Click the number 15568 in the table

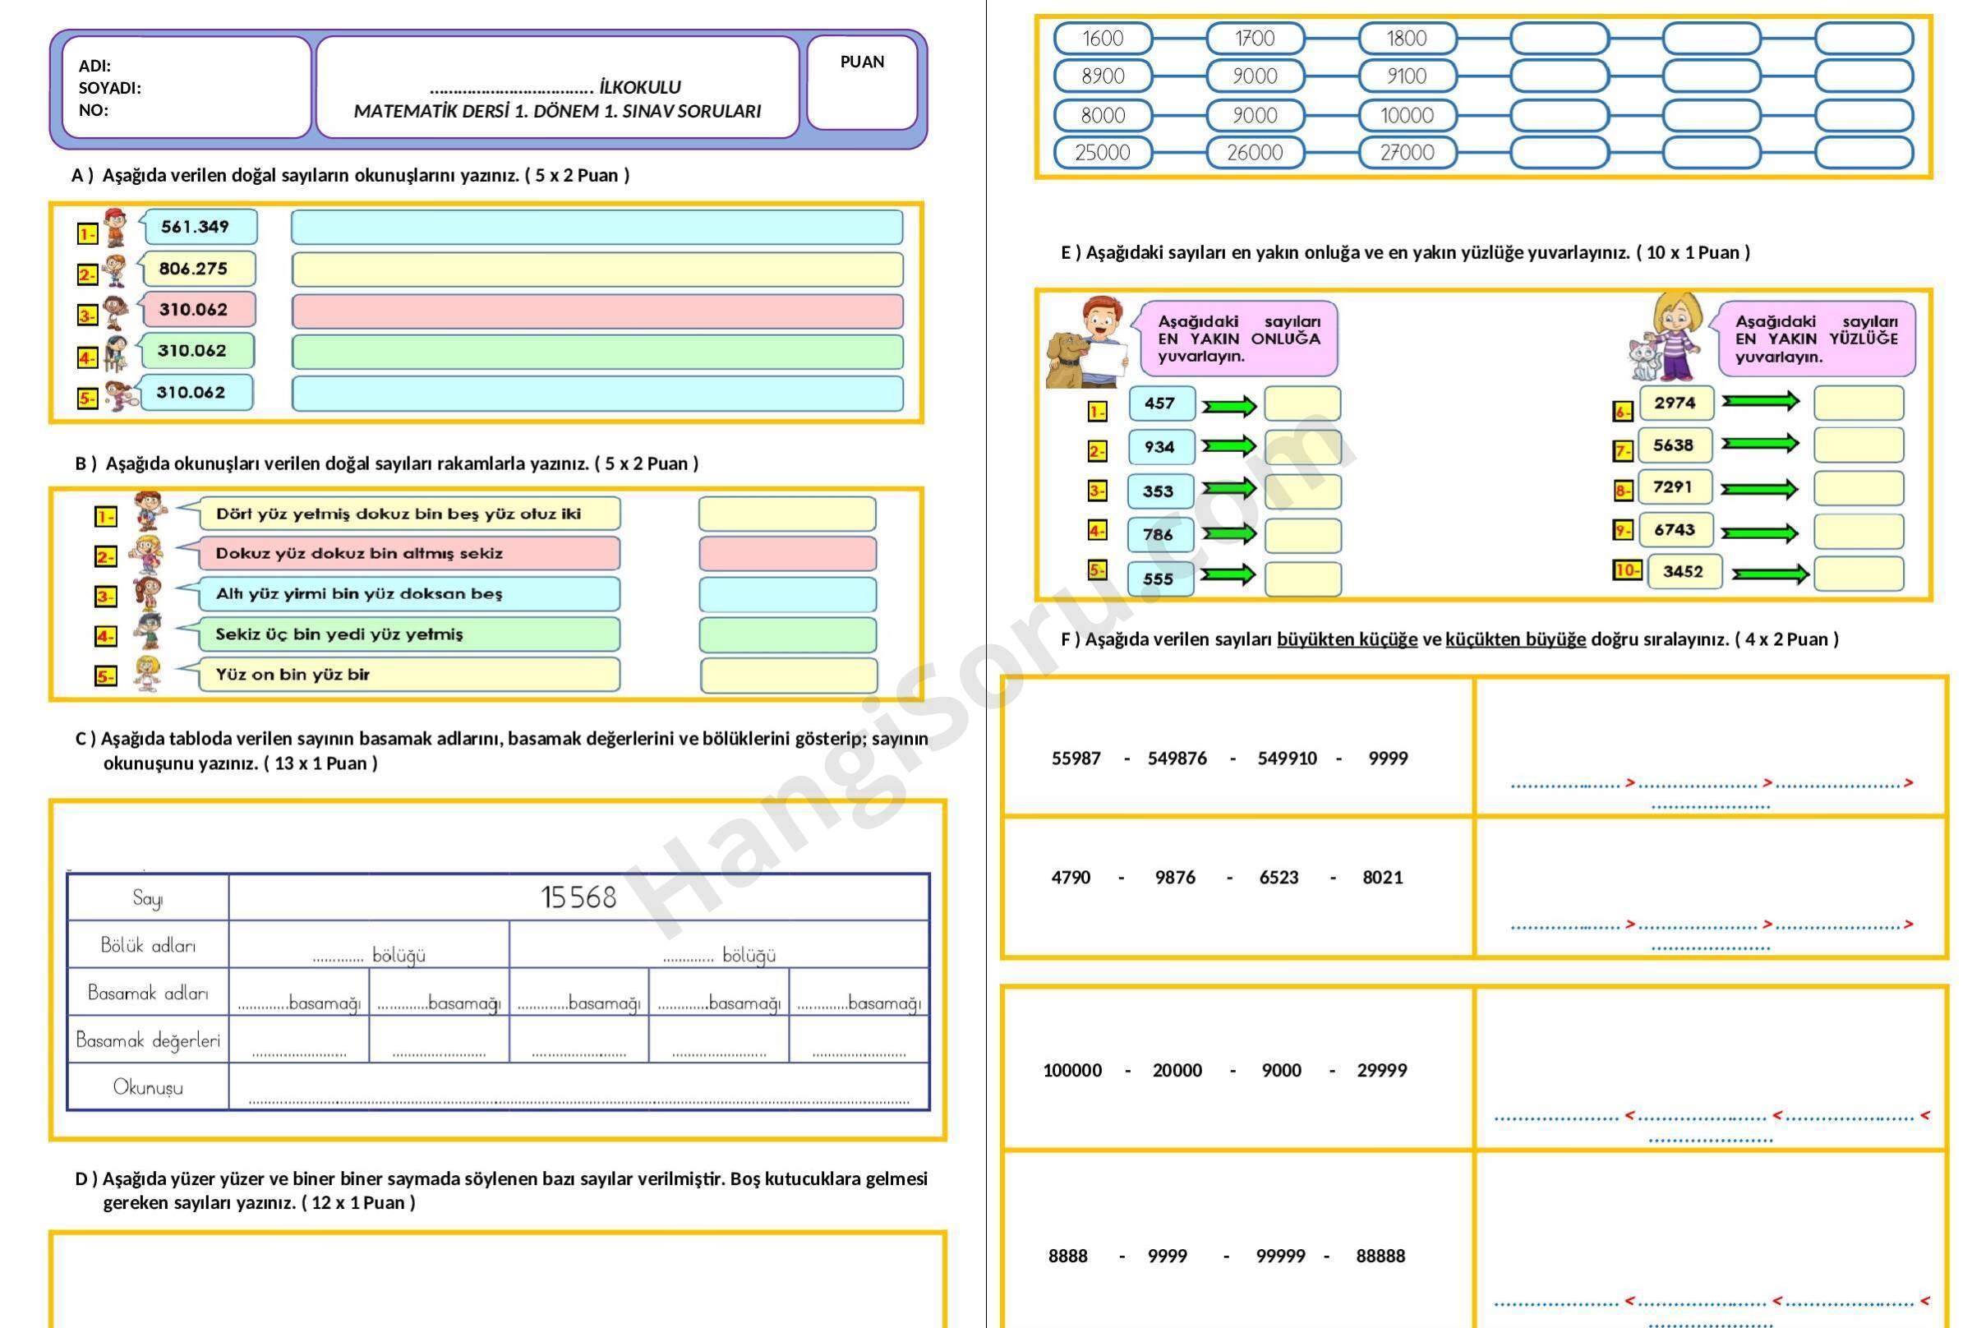click(x=578, y=897)
